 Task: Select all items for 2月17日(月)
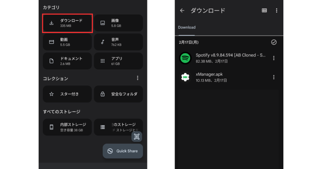[274, 42]
